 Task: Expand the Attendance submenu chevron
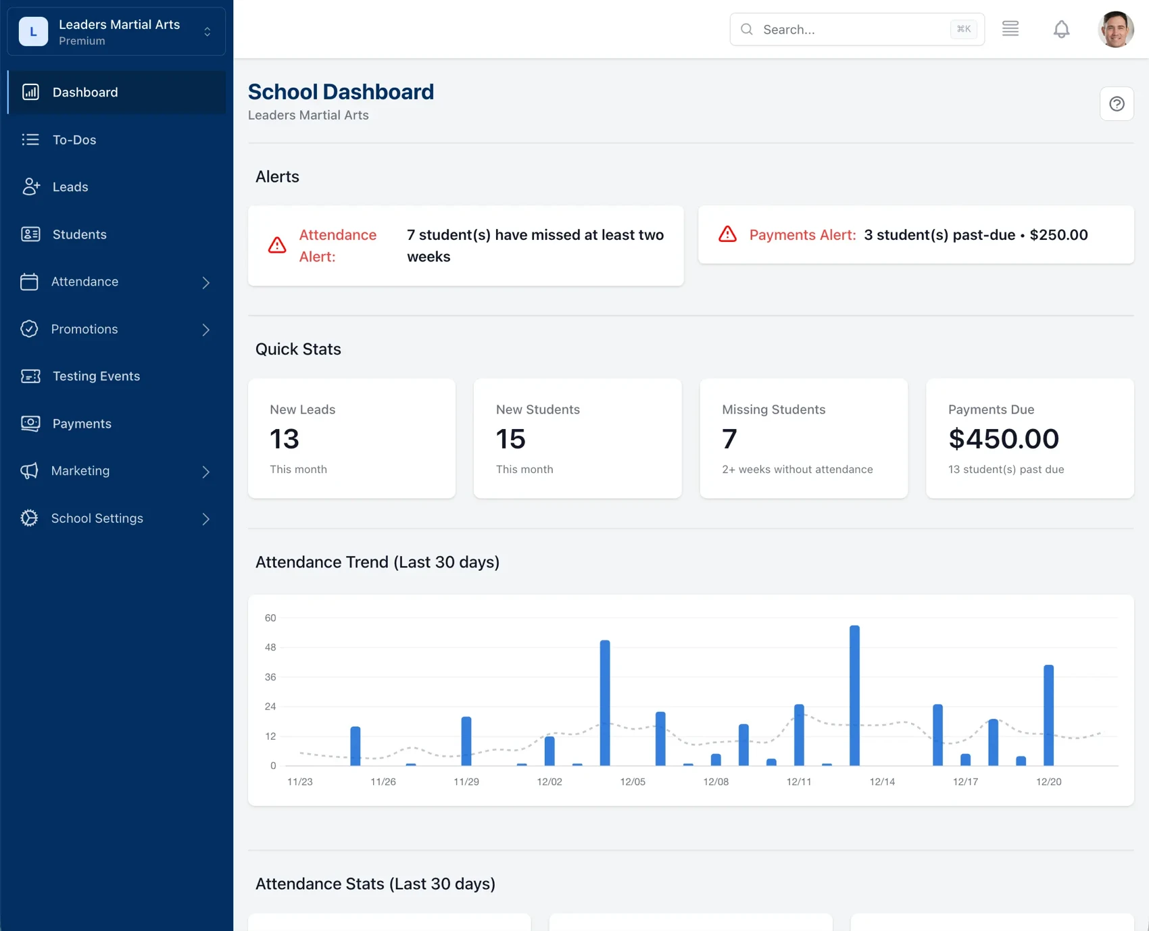pos(206,282)
